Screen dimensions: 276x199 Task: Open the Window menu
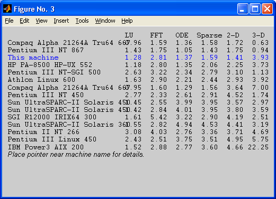(x=105, y=21)
